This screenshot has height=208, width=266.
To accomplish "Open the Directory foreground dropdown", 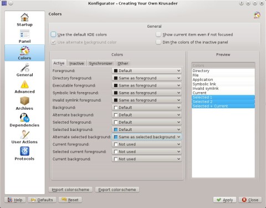I will pyautogui.click(x=147, y=78).
